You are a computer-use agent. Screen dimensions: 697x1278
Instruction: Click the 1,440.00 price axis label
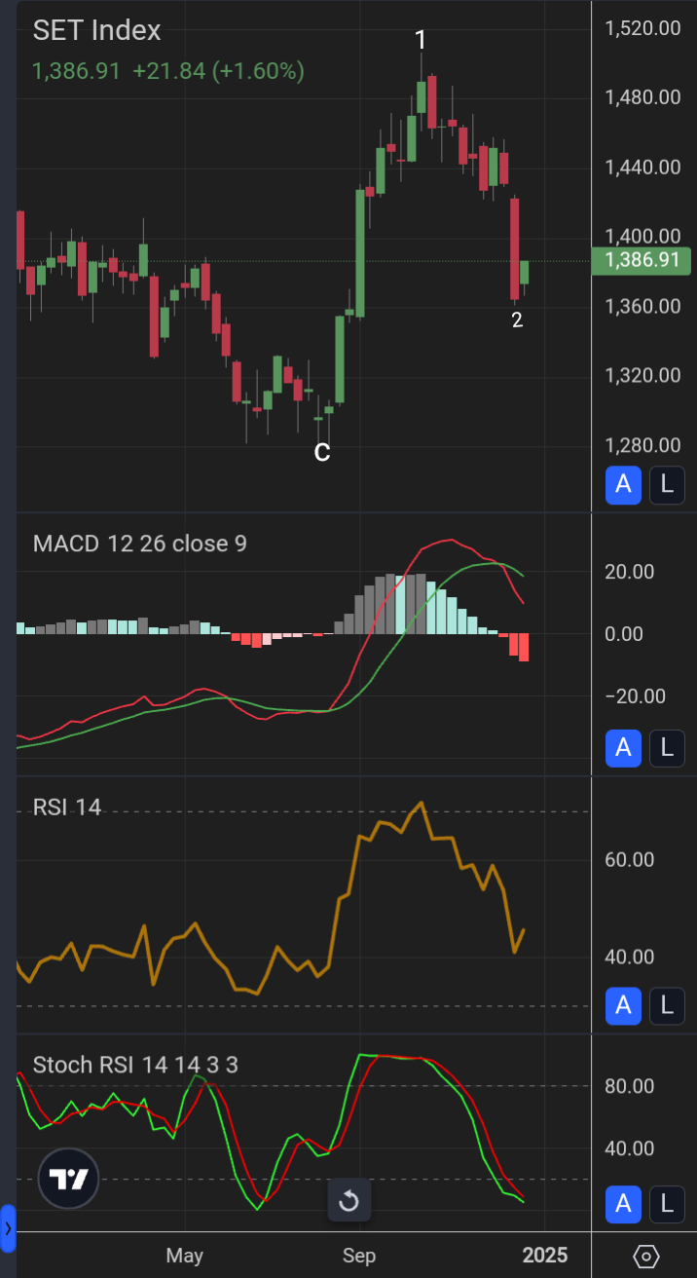(642, 167)
